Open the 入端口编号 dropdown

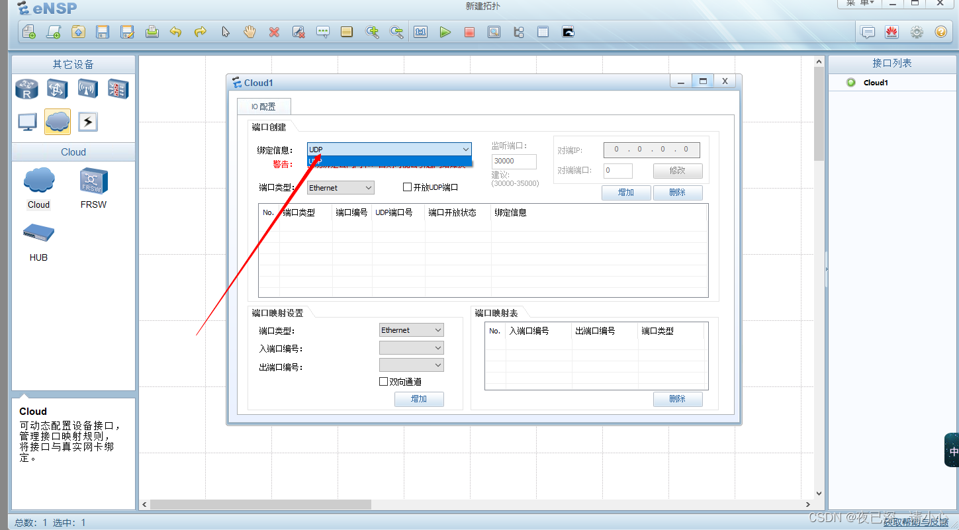[x=412, y=348]
